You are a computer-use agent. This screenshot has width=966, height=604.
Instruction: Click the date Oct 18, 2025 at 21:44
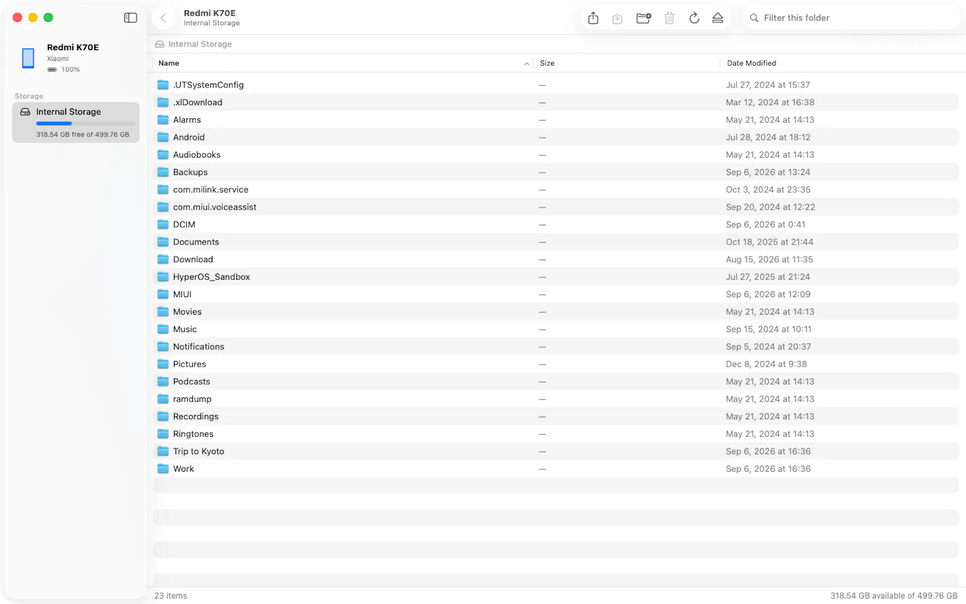(x=769, y=242)
